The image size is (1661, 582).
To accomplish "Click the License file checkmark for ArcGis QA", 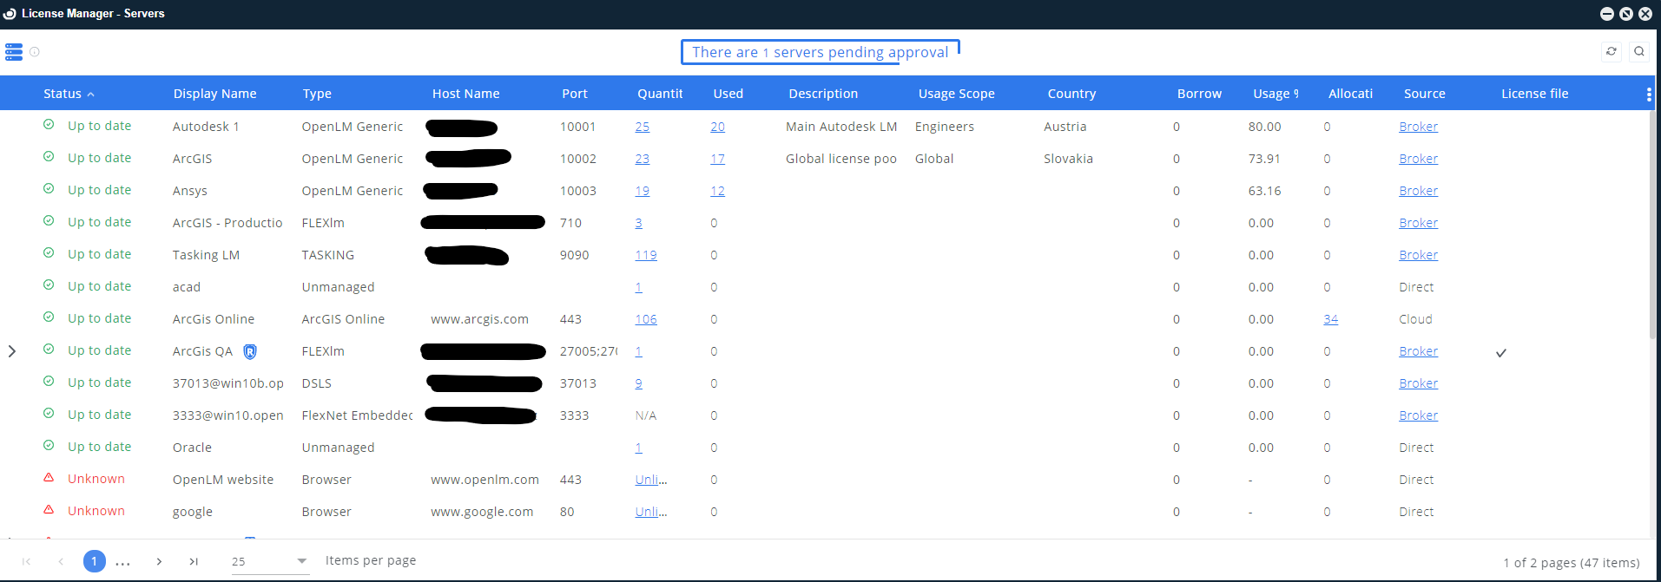I will [1500, 353].
